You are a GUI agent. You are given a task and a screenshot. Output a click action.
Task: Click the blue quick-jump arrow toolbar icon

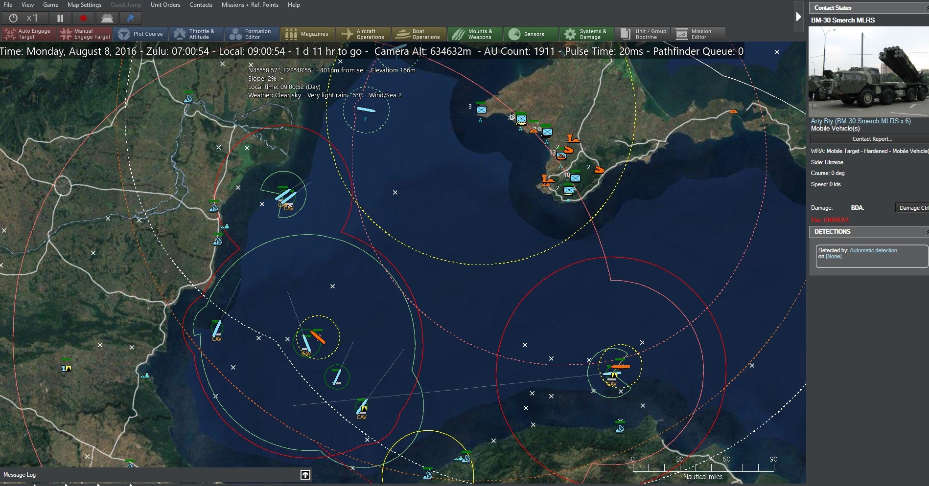point(130,18)
